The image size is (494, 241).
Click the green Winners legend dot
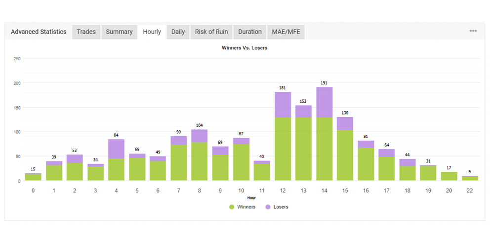232,207
